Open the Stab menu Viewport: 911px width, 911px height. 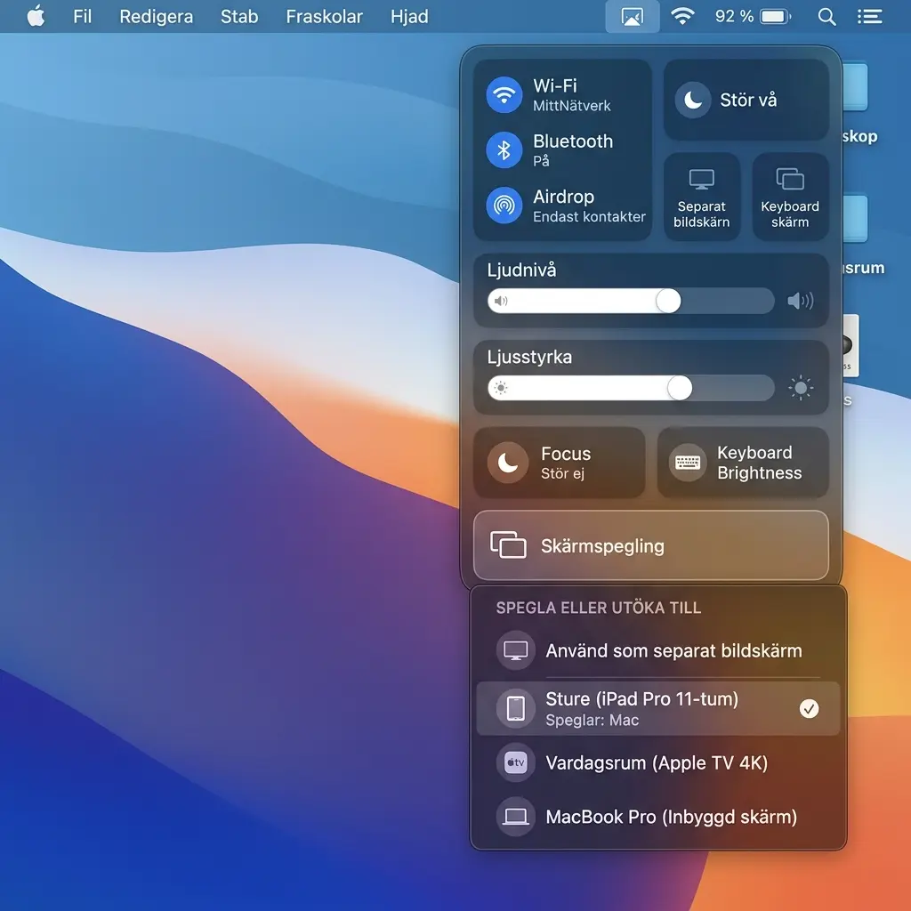click(x=238, y=16)
